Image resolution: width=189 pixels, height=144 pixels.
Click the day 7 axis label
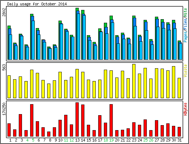(44, 140)
